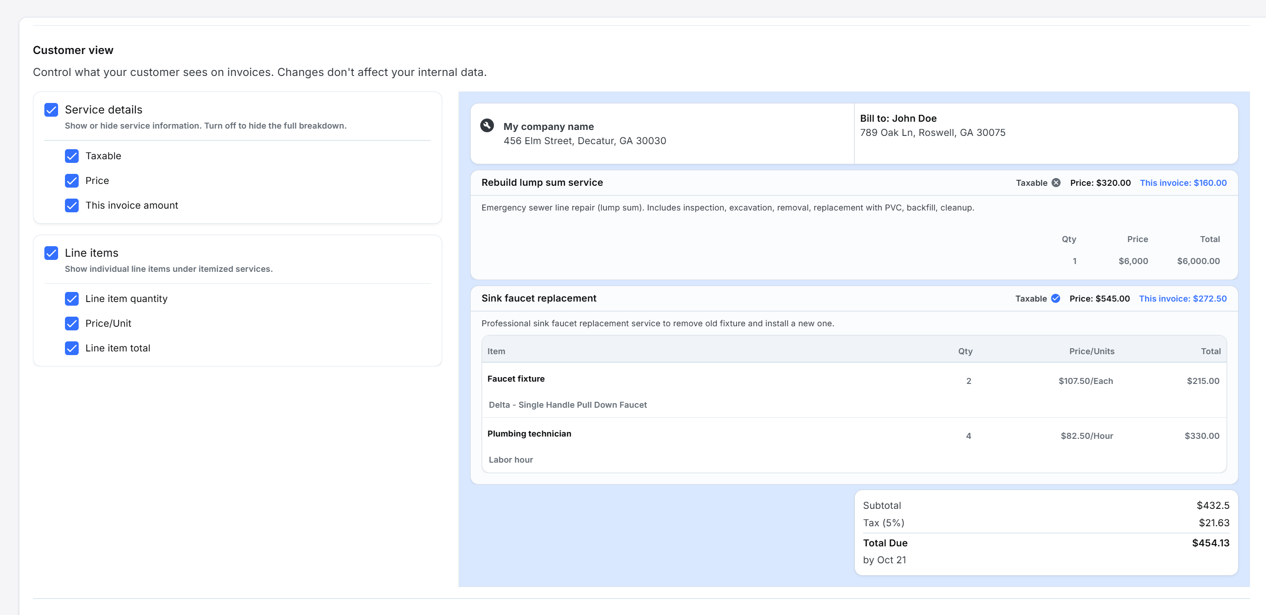This screenshot has width=1266, height=615.
Task: Click the Taxable checkmark icon on Sink faucet
Action: (1055, 298)
